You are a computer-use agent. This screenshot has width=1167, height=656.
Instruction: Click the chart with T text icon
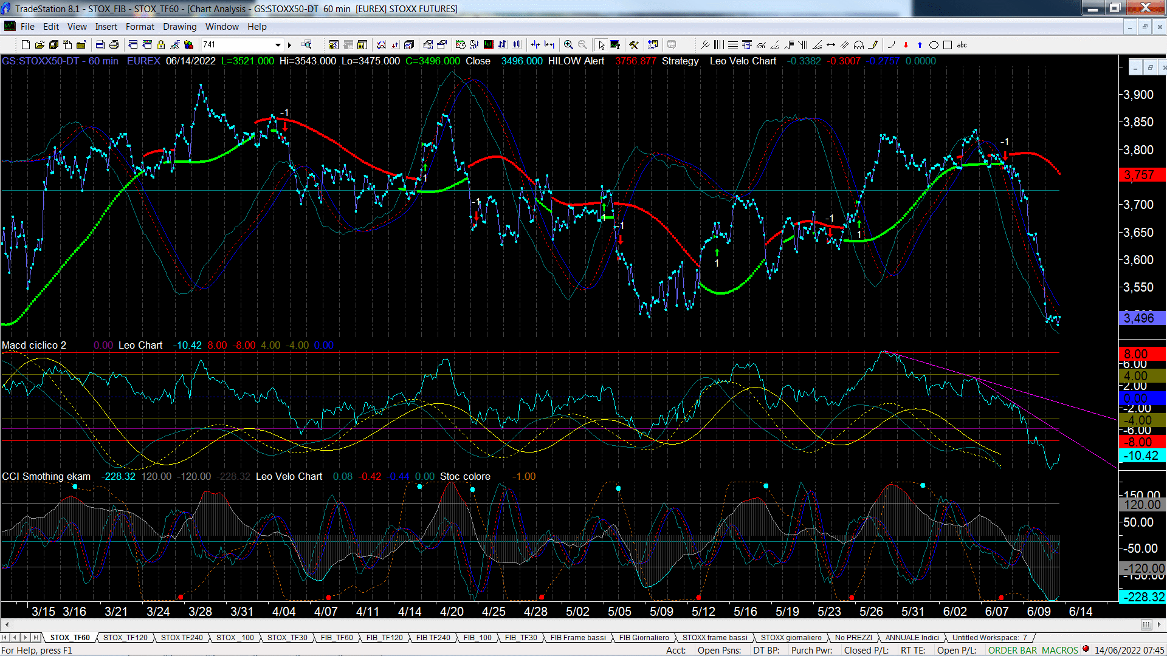point(615,44)
